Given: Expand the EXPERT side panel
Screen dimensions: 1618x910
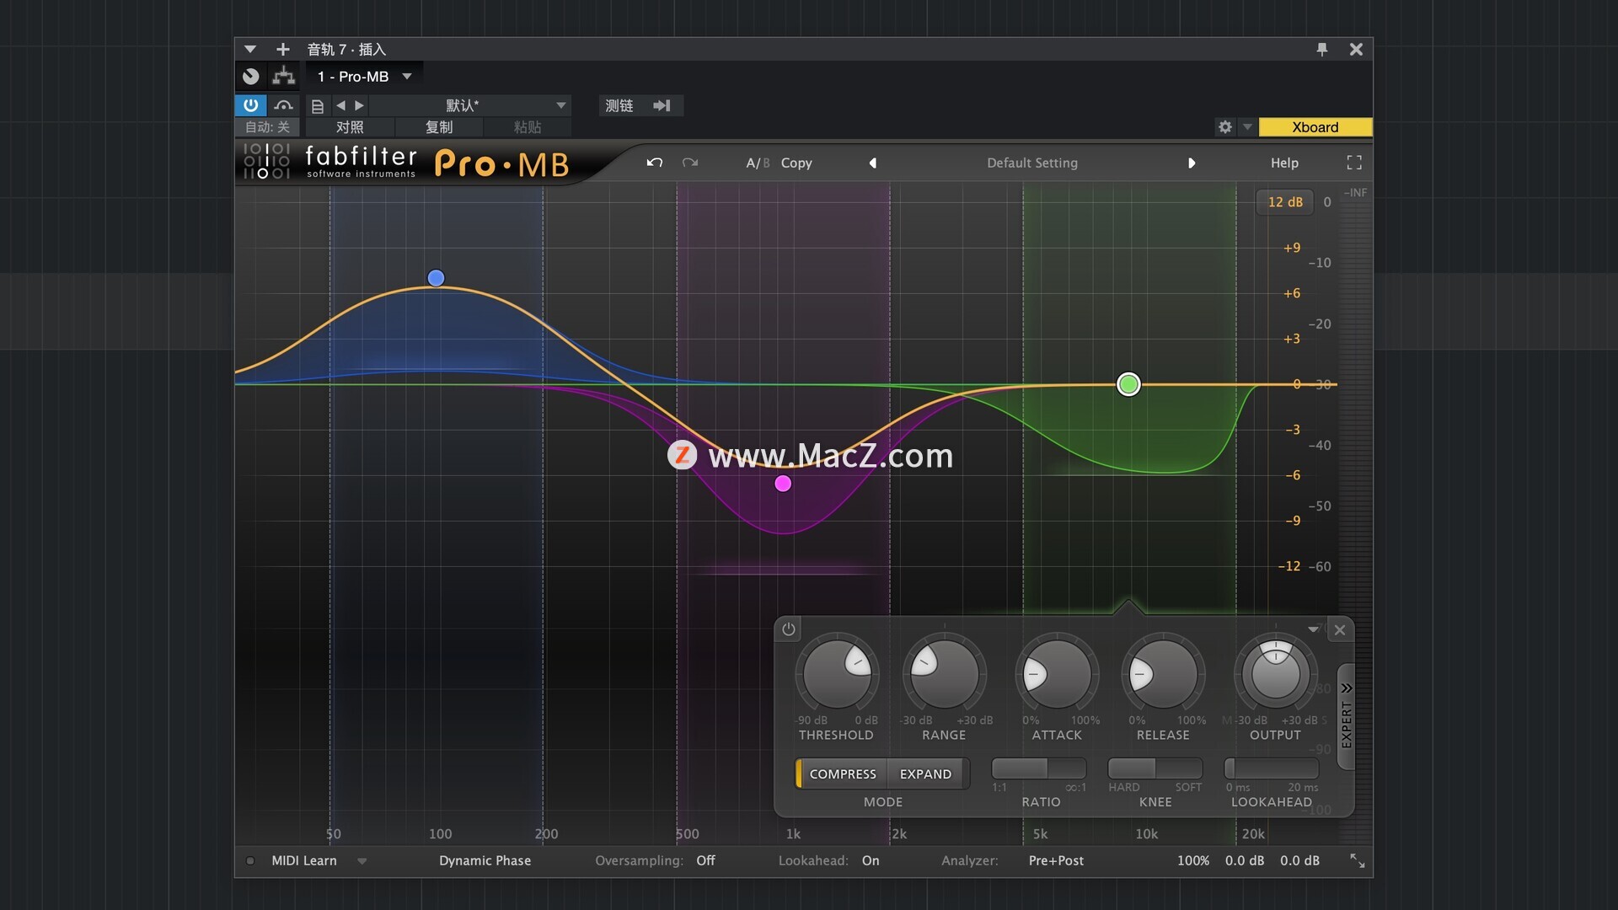Looking at the screenshot, I should click(x=1346, y=716).
